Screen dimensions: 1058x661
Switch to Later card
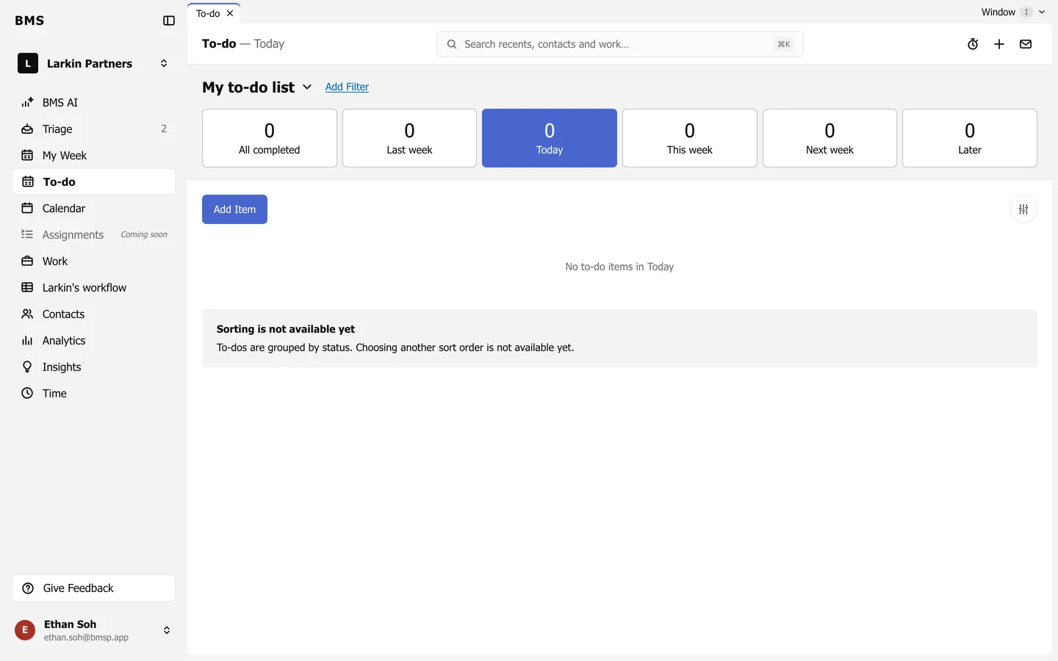coord(970,138)
